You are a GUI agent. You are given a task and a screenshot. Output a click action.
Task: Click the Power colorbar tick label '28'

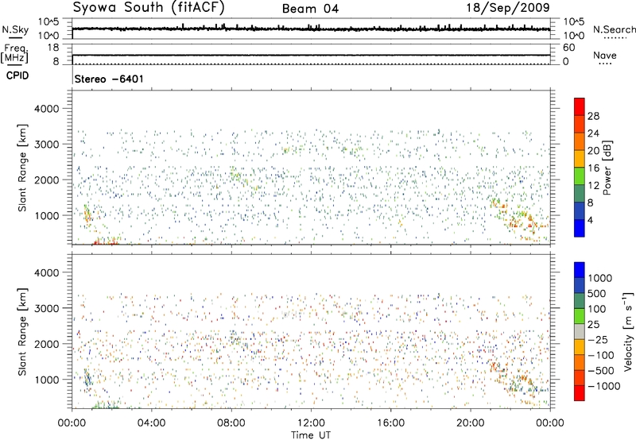(593, 116)
